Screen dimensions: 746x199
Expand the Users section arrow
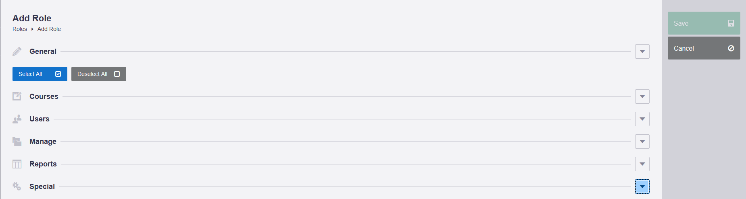642,119
